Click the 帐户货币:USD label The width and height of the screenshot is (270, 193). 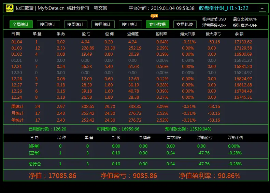point(214,19)
